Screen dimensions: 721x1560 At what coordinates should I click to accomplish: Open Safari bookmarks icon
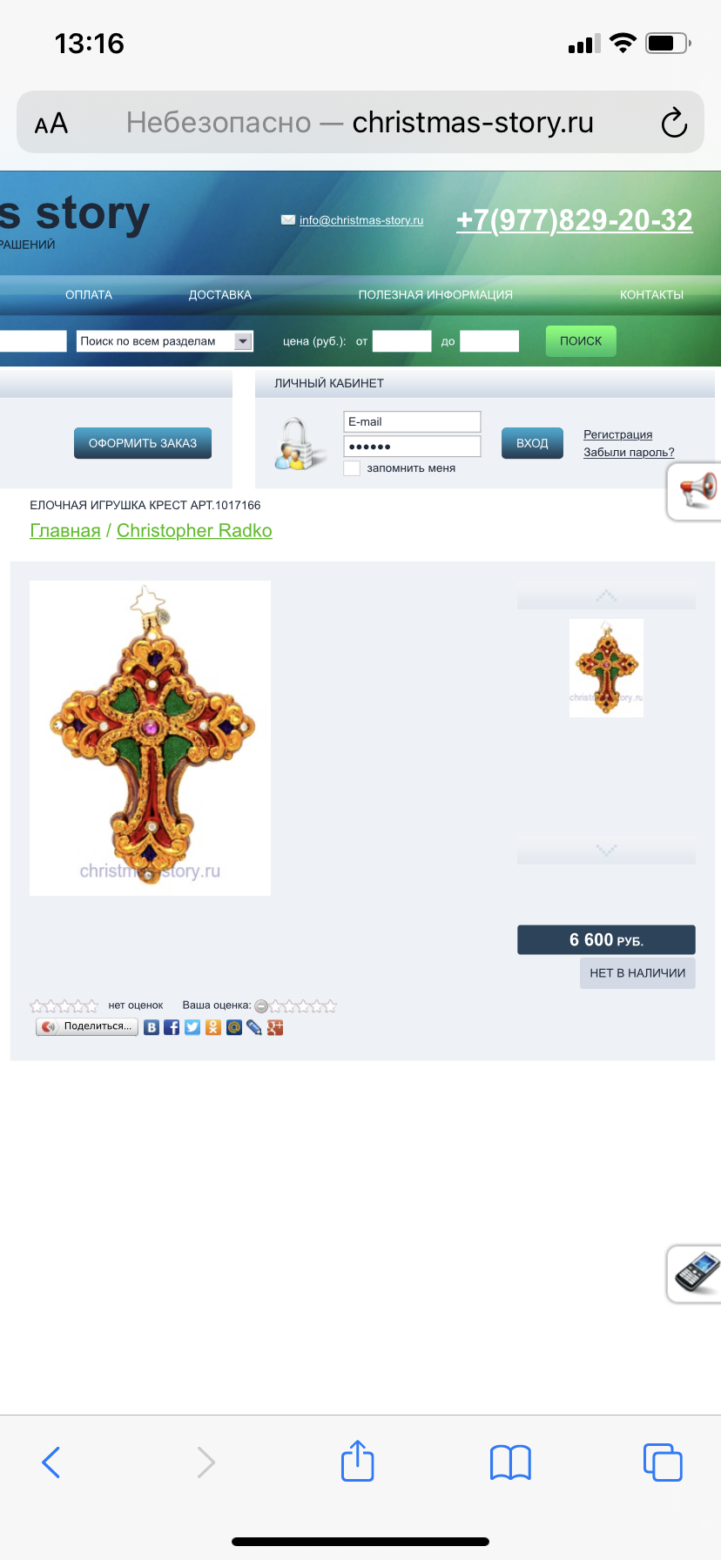[510, 1462]
